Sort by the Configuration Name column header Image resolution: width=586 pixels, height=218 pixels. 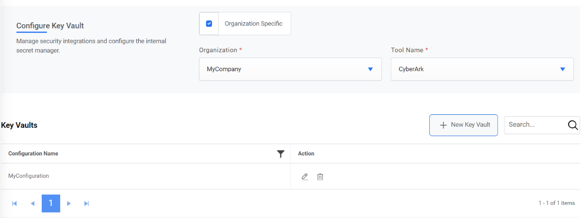click(33, 154)
